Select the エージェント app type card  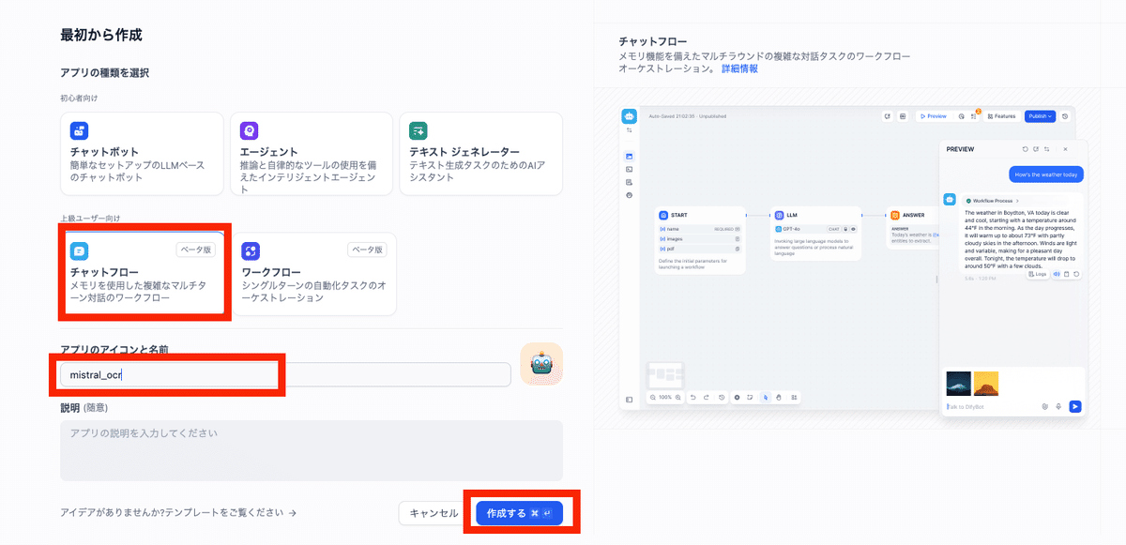point(312,153)
